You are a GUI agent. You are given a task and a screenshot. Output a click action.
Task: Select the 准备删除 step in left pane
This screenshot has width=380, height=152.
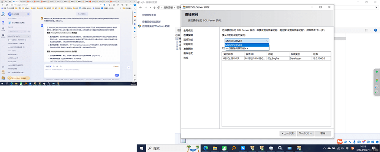pos(188,49)
